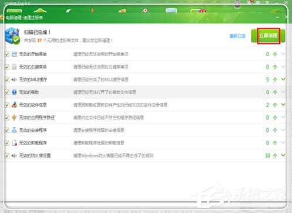Click the greyed chevron in 无效的帮助 row
292x213 pixels.
283,92
